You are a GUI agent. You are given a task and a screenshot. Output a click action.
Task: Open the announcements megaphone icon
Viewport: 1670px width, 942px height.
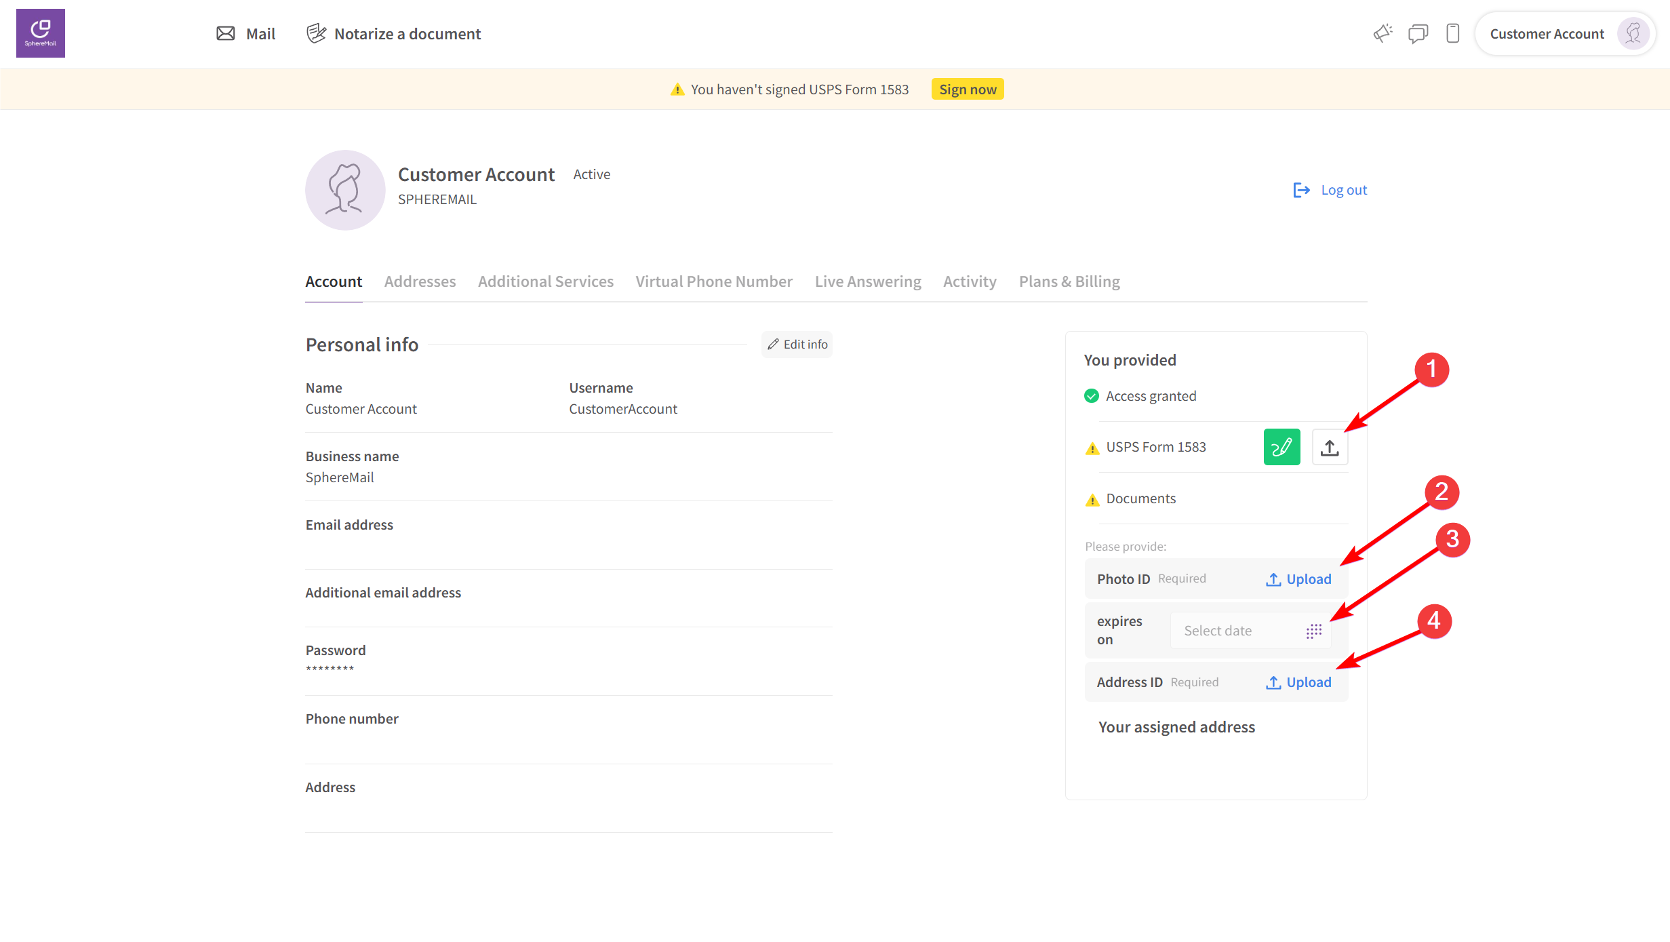(x=1383, y=33)
